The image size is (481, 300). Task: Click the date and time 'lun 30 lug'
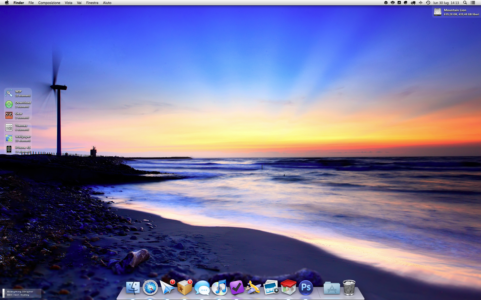click(446, 3)
